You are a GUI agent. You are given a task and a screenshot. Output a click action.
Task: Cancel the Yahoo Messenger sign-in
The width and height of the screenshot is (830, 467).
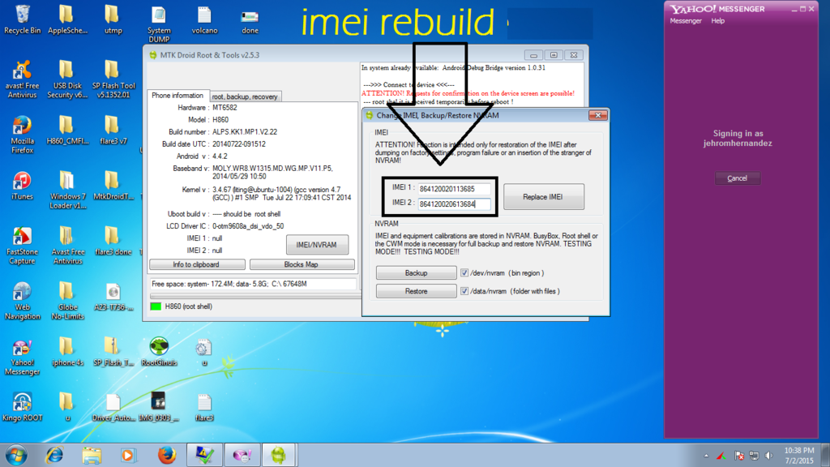tap(737, 178)
